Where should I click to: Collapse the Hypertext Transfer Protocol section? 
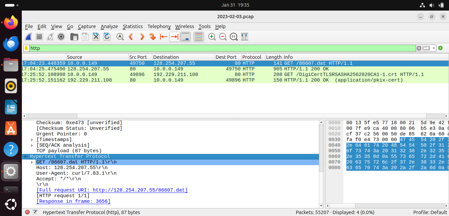[x=25, y=157]
